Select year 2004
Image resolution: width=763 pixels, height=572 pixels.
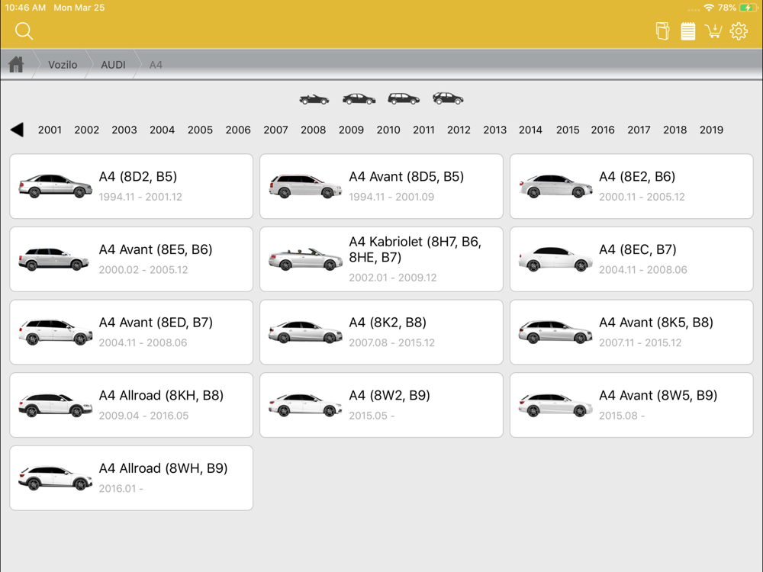162,130
